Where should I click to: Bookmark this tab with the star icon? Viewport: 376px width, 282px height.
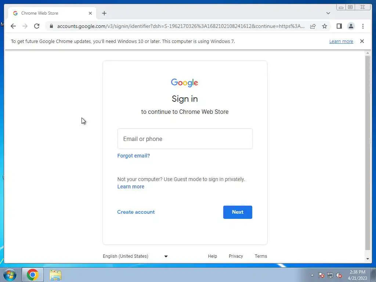point(325,26)
